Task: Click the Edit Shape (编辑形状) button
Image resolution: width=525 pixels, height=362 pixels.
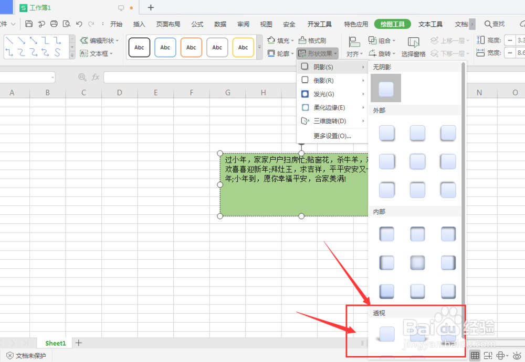Action: (99, 40)
